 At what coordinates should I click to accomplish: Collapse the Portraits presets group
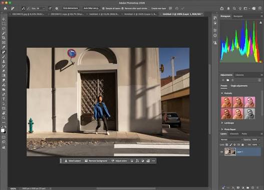(222, 93)
